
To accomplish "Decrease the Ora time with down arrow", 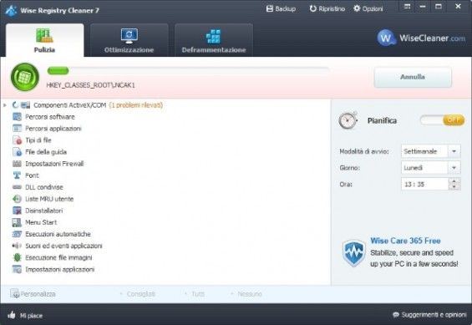I will (x=454, y=187).
